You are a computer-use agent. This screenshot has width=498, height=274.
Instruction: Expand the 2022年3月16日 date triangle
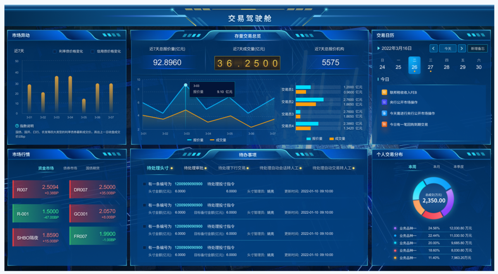click(379, 48)
